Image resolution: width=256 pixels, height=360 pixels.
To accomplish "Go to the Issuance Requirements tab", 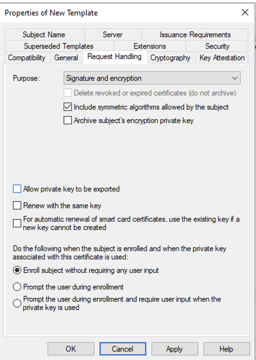I will (195, 35).
